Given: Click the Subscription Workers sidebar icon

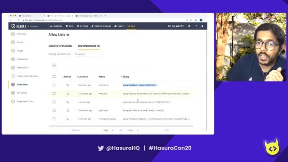Looking at the screenshot, I should [13, 76].
